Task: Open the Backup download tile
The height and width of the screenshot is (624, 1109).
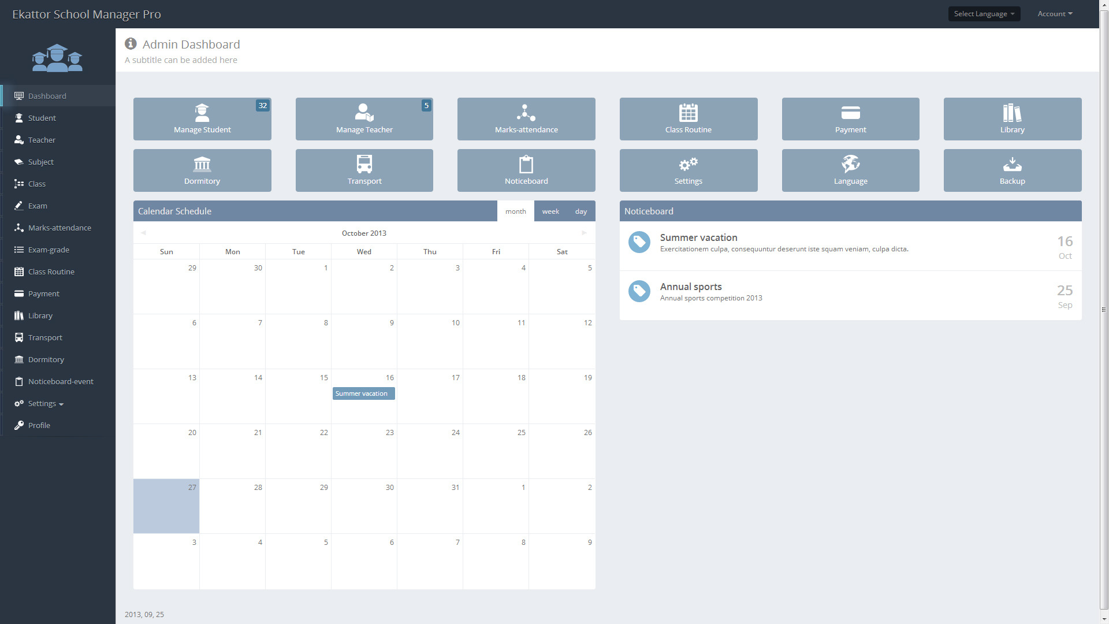Action: [x=1012, y=170]
